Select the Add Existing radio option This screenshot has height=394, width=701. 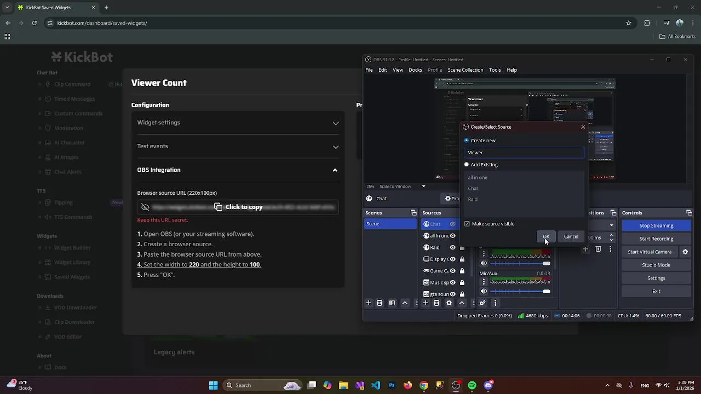(467, 165)
